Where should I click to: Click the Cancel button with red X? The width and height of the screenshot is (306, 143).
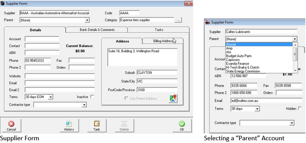[11, 126]
